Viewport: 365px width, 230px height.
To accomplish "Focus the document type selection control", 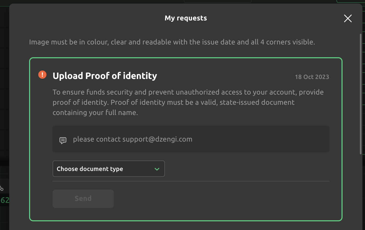I will (108, 169).
